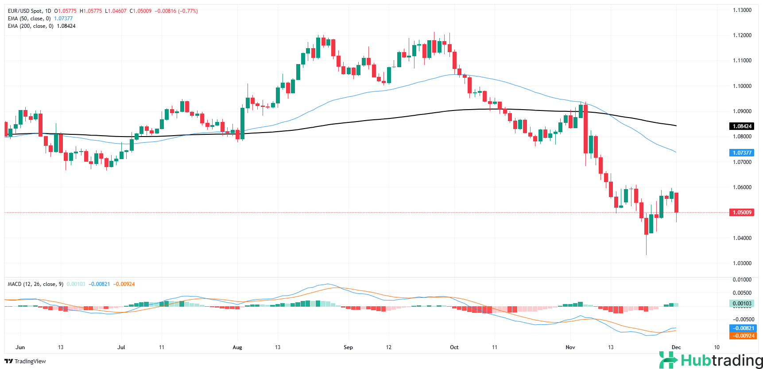Select the EMA (50, close, 0) legend
This screenshot has height=369, width=763.
point(29,19)
